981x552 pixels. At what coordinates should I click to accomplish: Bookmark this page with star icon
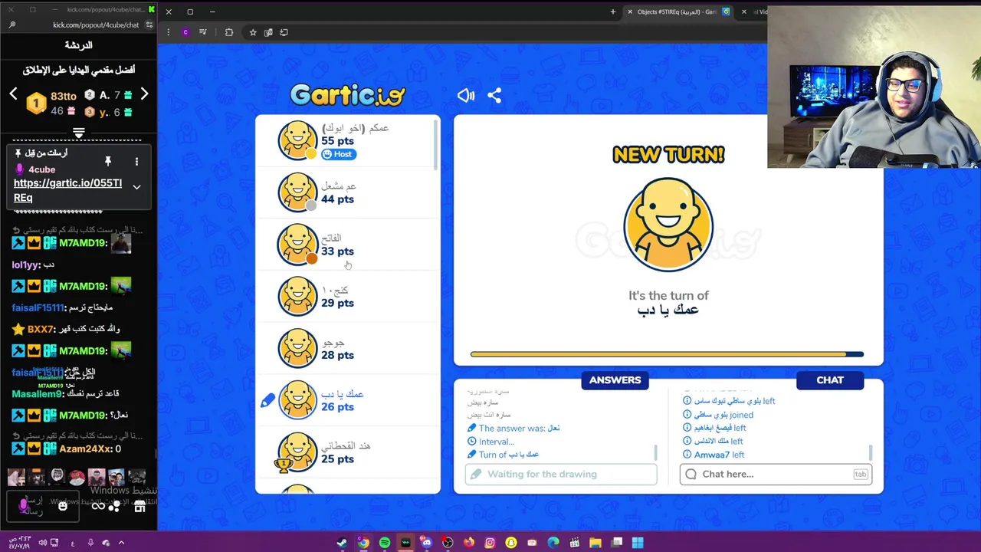tap(252, 32)
